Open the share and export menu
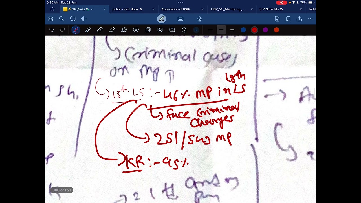 [x=299, y=19]
